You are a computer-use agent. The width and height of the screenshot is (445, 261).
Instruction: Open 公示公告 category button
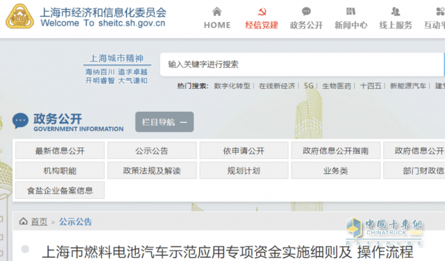point(151,151)
